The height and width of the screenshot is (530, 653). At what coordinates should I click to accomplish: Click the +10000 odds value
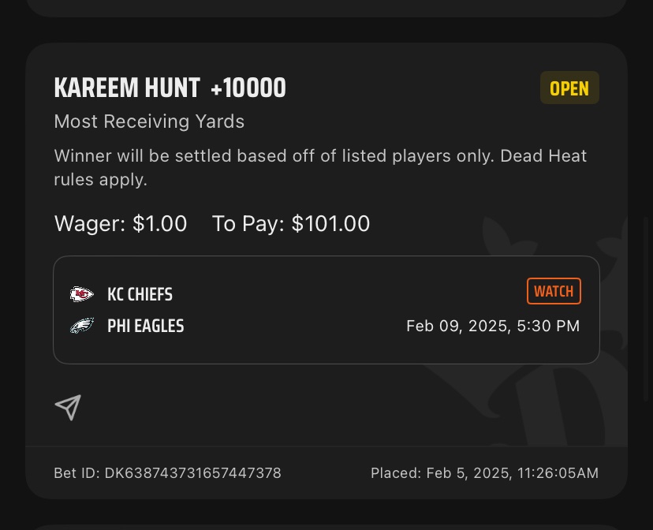click(x=248, y=88)
